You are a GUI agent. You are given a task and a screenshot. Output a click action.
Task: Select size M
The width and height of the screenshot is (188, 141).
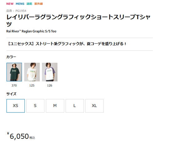(55, 106)
